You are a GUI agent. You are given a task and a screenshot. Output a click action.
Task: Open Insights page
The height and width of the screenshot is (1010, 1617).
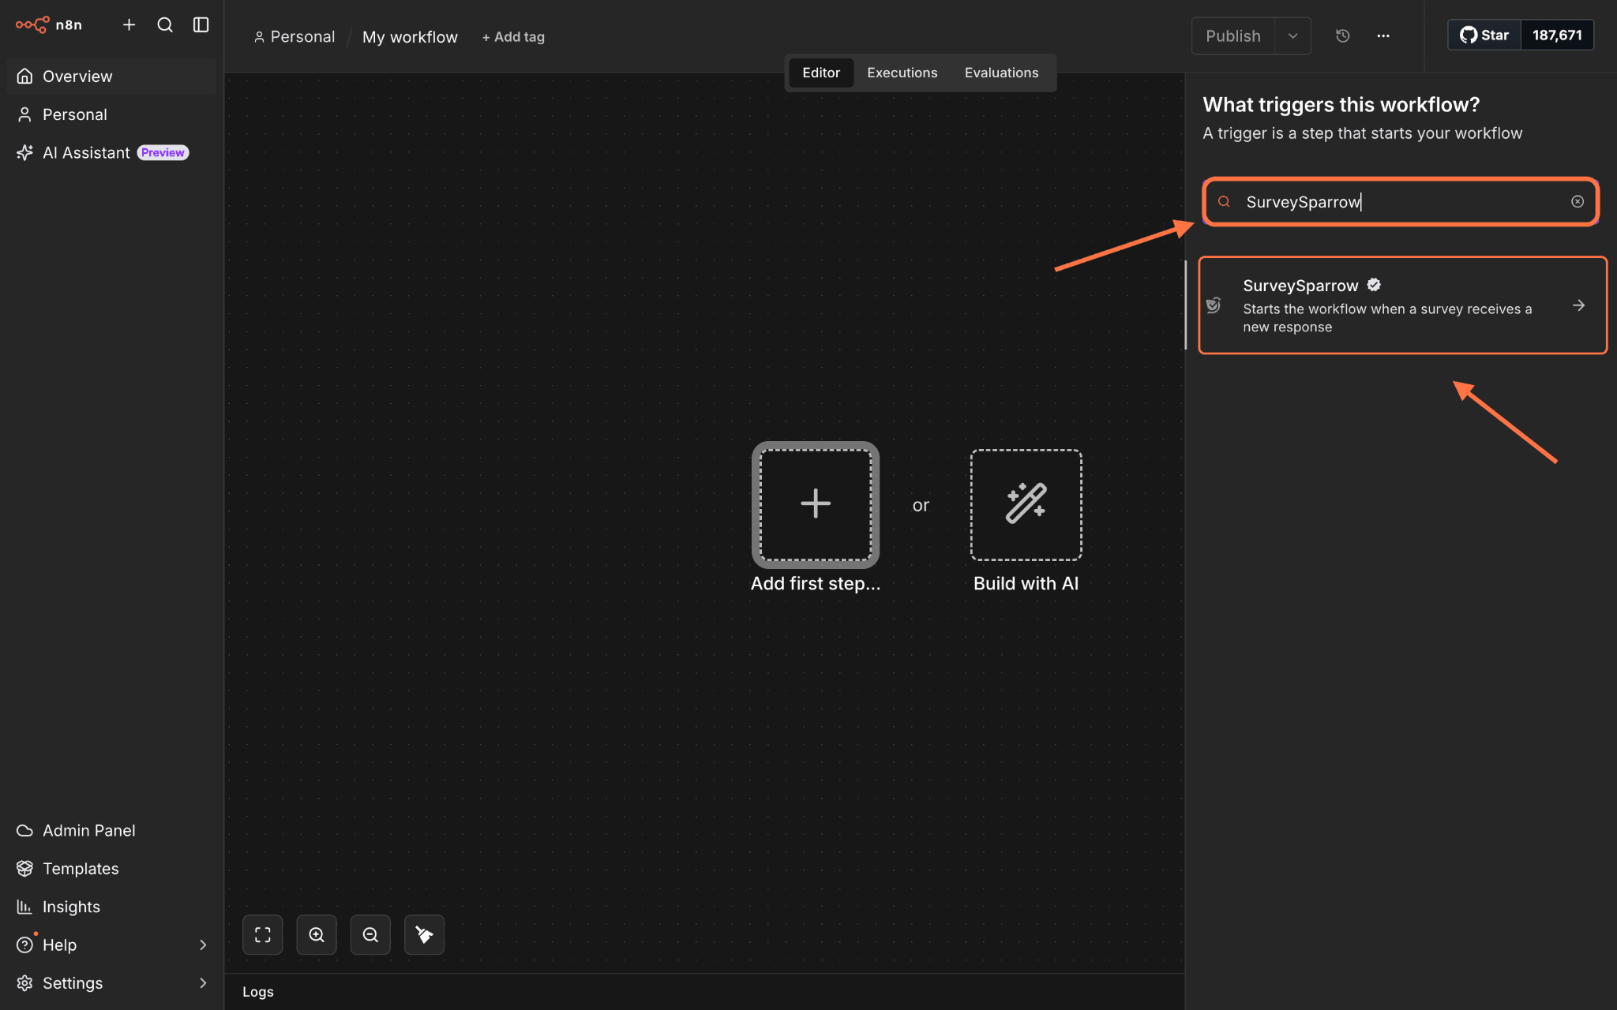click(111, 907)
